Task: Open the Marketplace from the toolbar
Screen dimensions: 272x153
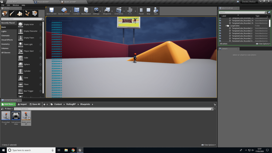Action: point(86,11)
